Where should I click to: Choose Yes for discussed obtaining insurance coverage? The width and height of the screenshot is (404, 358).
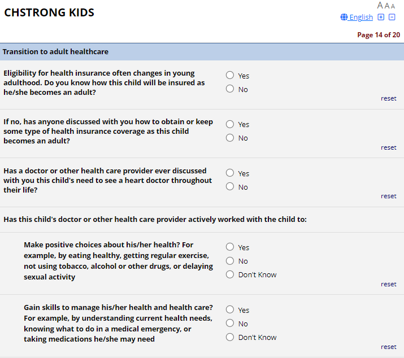(x=230, y=124)
